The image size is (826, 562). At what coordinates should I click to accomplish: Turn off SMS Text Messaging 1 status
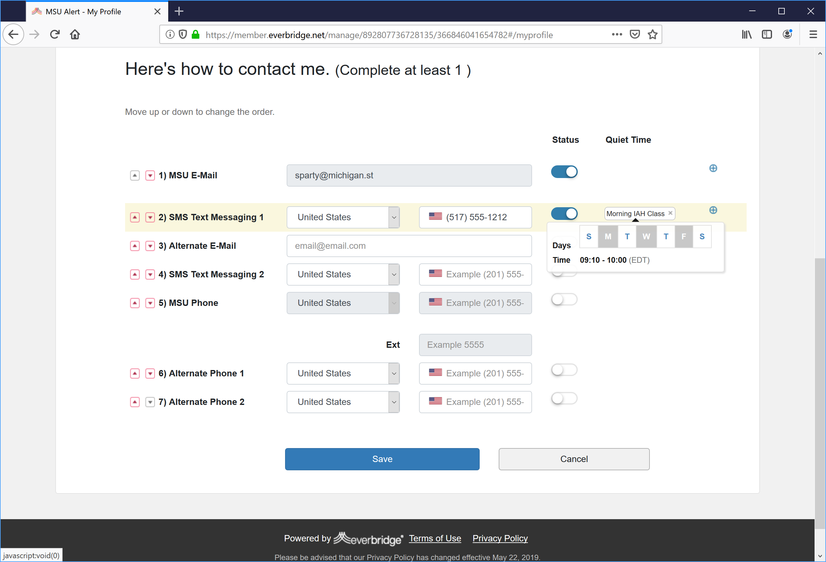(x=564, y=214)
